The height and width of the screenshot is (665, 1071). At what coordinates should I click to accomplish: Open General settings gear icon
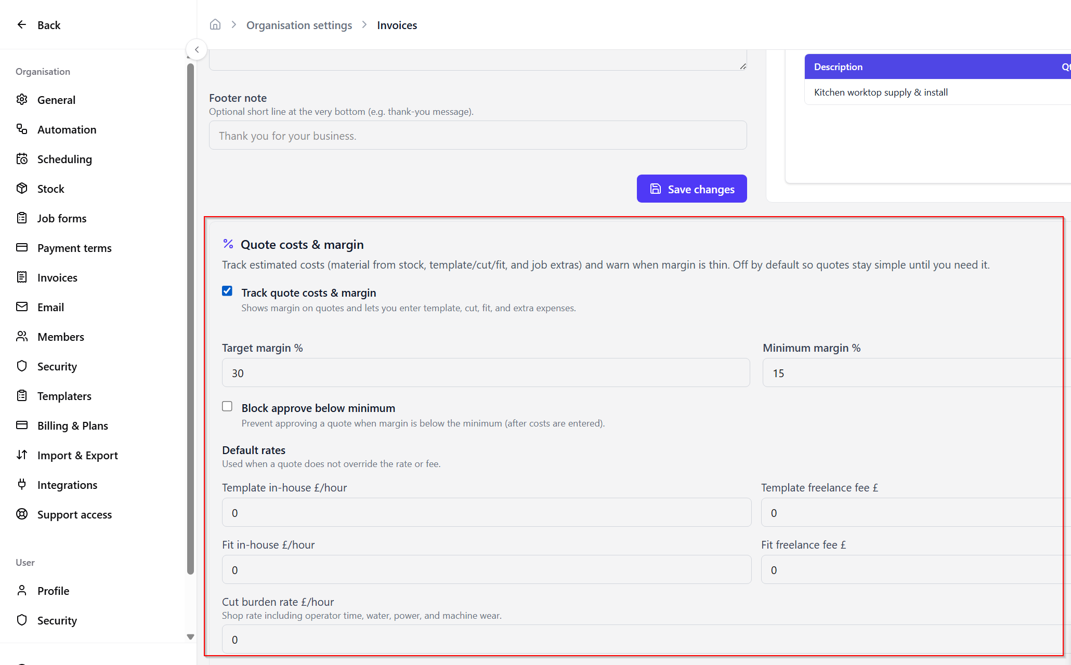[x=22, y=99]
